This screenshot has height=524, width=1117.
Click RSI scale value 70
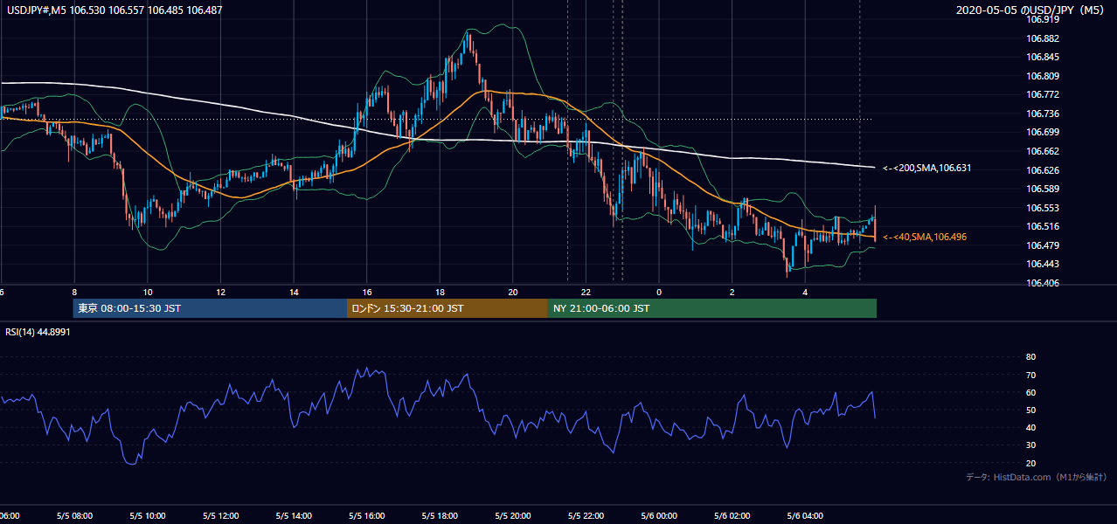click(1030, 375)
